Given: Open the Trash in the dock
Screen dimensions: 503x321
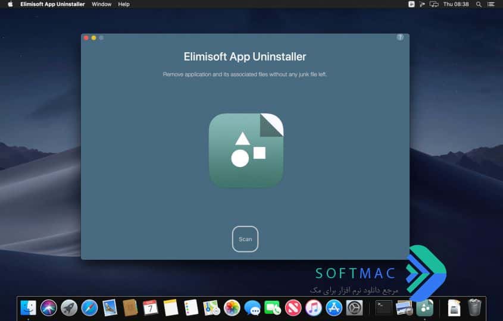Looking at the screenshot, I should (x=474, y=308).
